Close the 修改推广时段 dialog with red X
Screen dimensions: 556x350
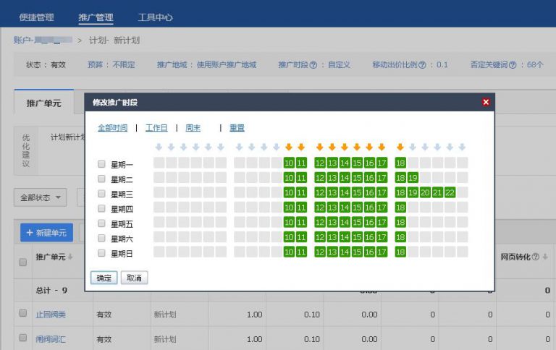click(x=486, y=102)
